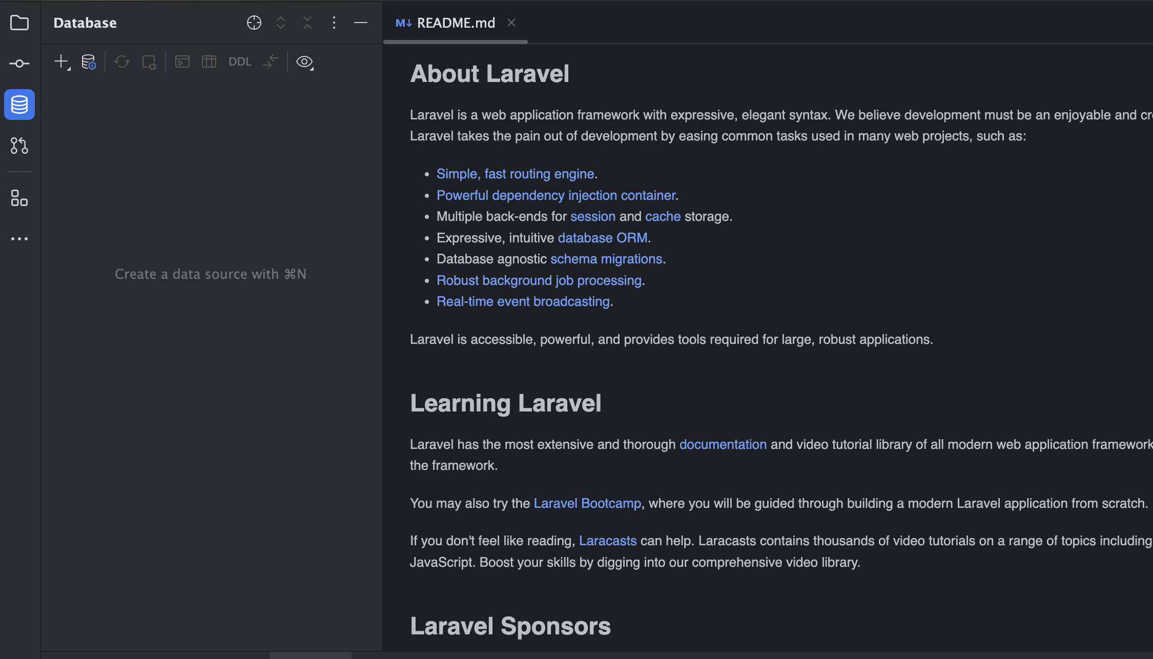The width and height of the screenshot is (1153, 659).
Task: Click the horizontal scrollbar at the bottom
Action: coord(311,655)
